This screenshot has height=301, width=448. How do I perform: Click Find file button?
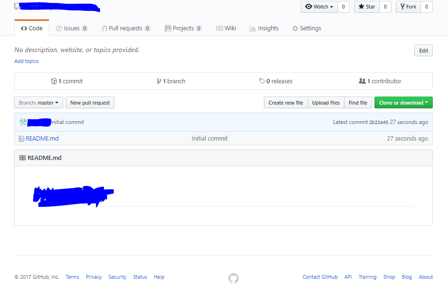pyautogui.click(x=358, y=103)
